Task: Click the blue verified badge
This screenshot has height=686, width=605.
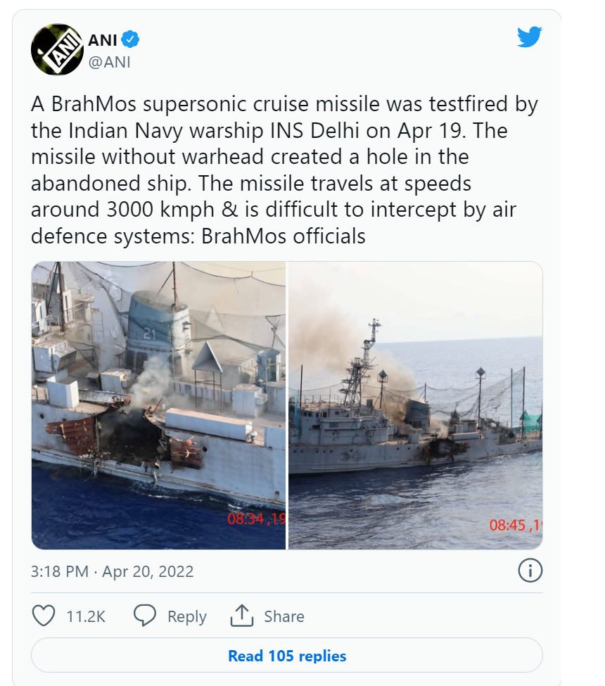Action: point(130,39)
